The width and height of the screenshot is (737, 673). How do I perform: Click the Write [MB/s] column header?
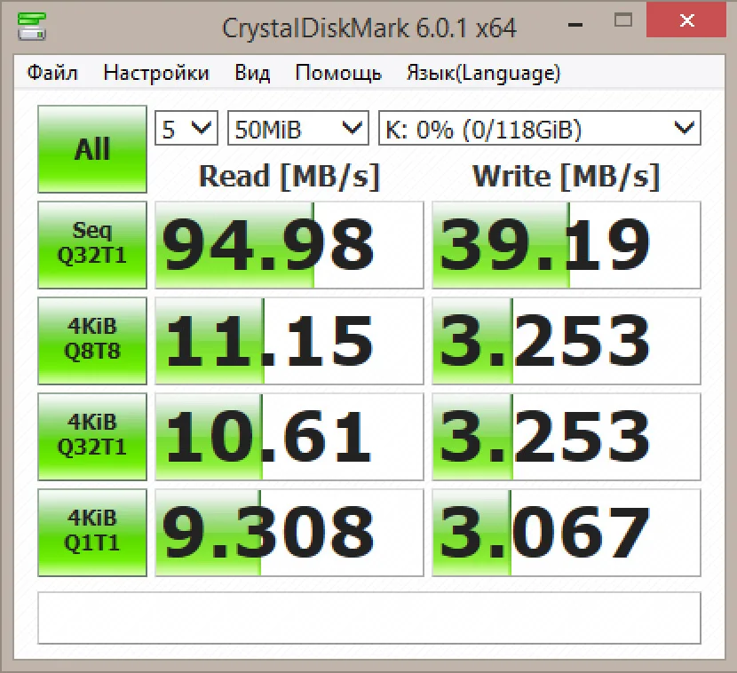567,176
